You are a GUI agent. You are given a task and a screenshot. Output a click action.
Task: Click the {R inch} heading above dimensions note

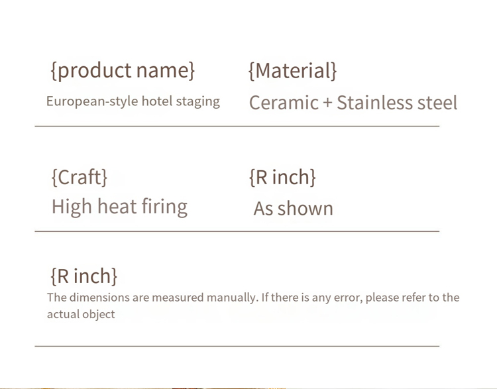(x=84, y=276)
